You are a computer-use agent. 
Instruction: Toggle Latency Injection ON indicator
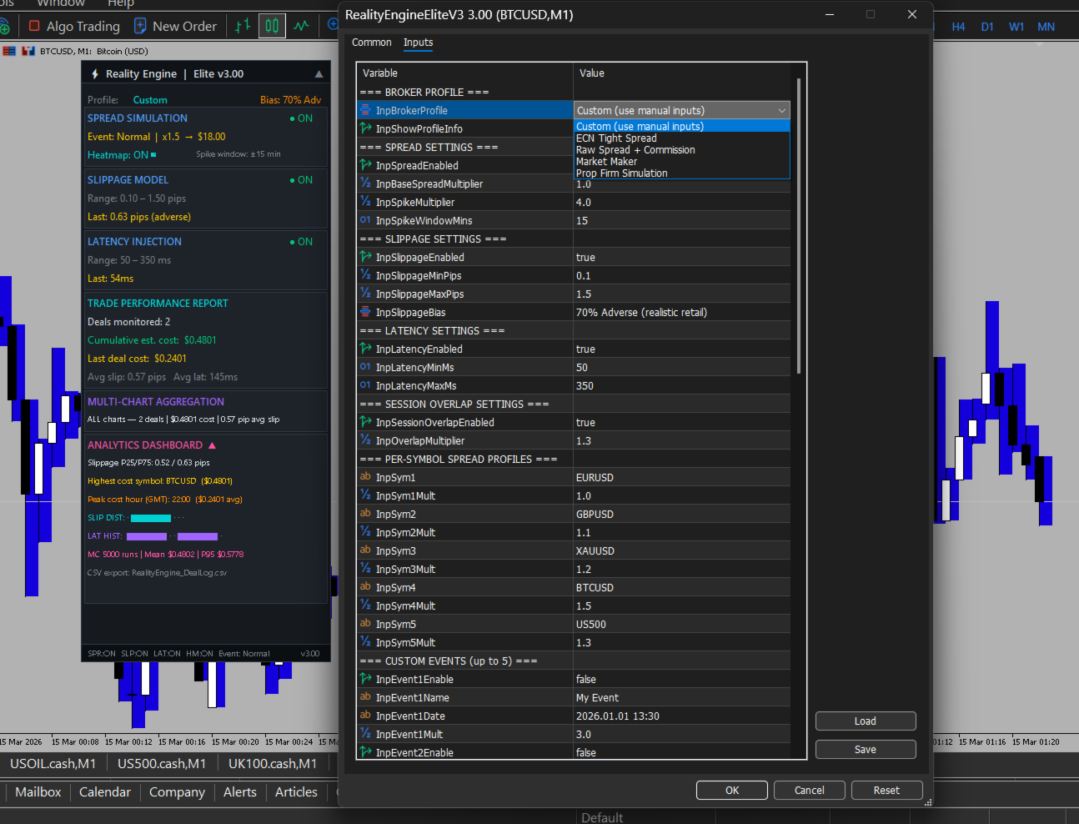301,242
